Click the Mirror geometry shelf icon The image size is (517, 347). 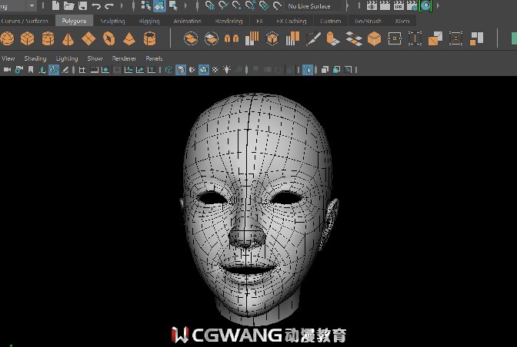click(232, 39)
